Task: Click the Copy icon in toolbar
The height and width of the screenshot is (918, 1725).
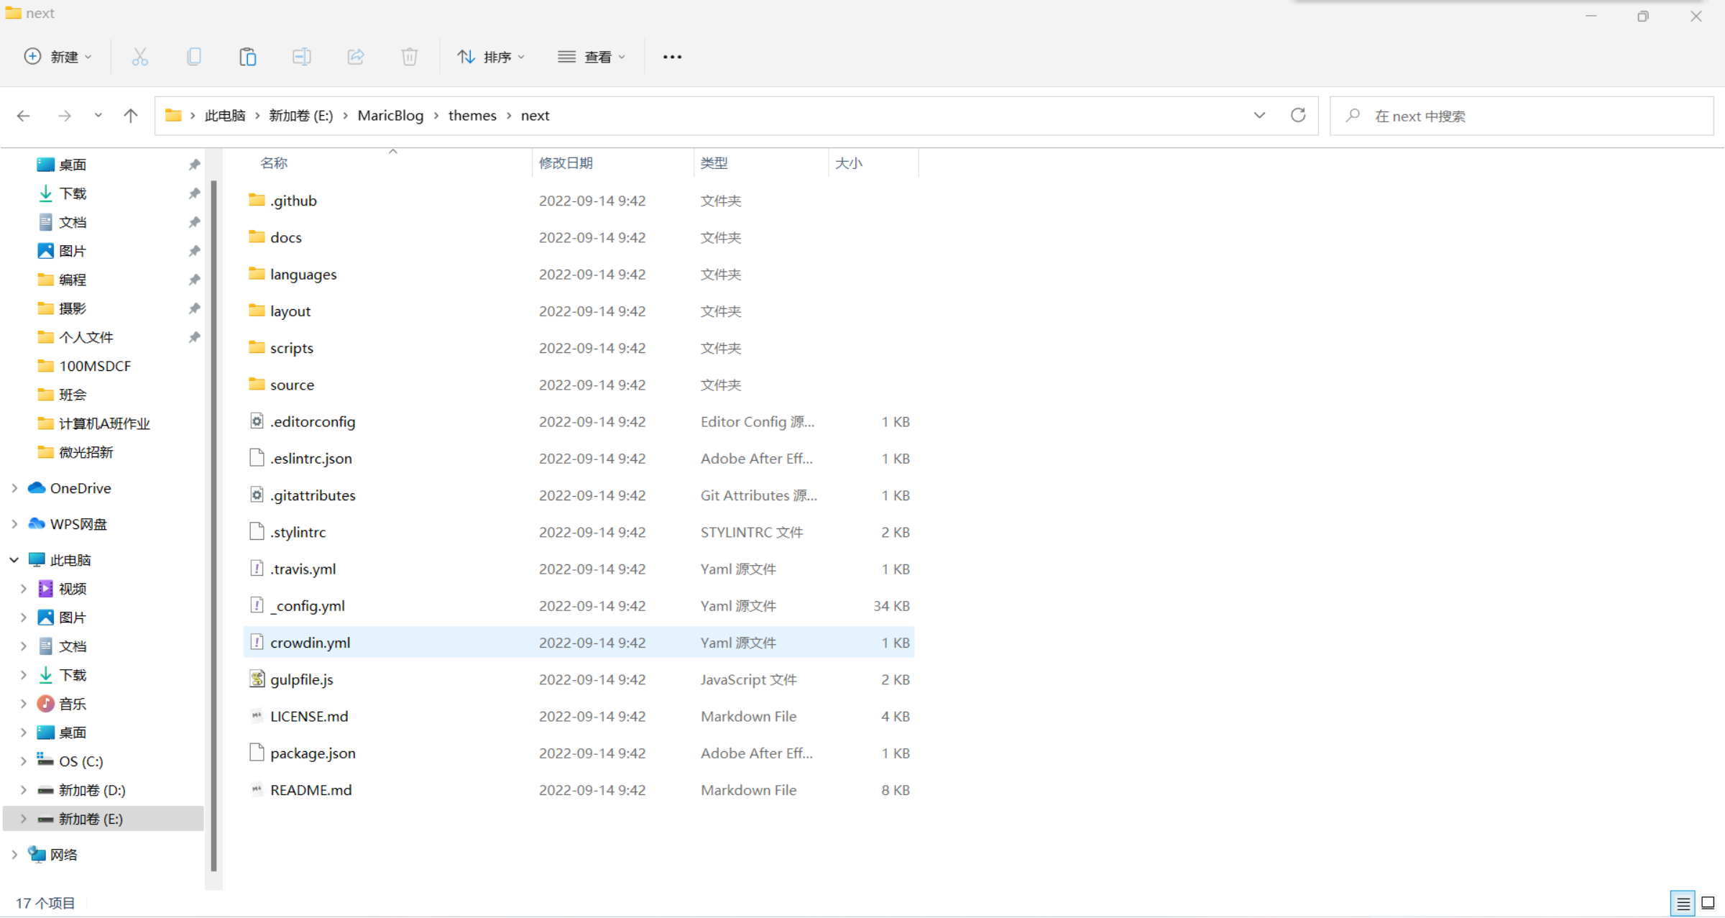Action: [193, 57]
